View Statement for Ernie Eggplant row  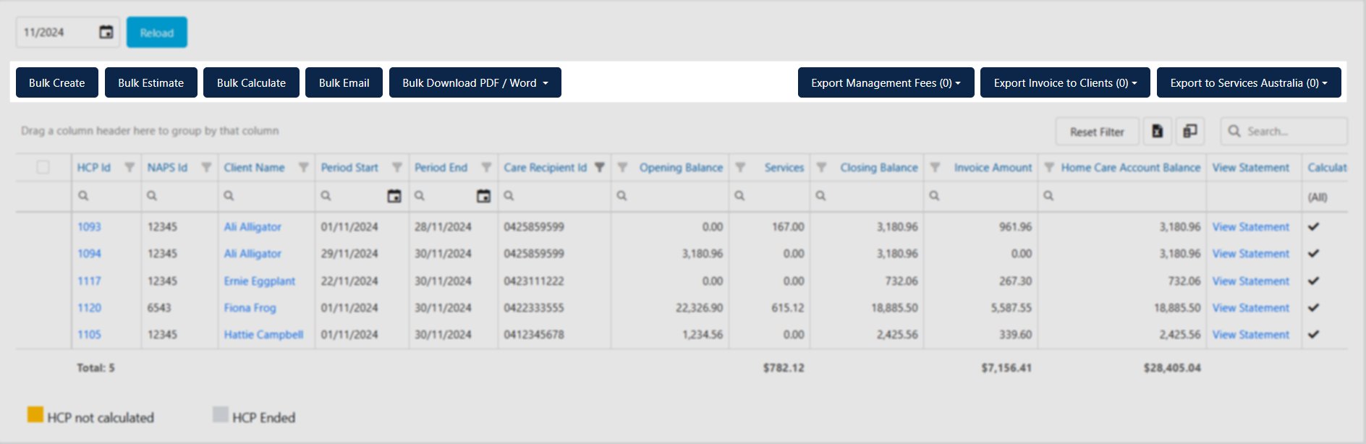1250,281
